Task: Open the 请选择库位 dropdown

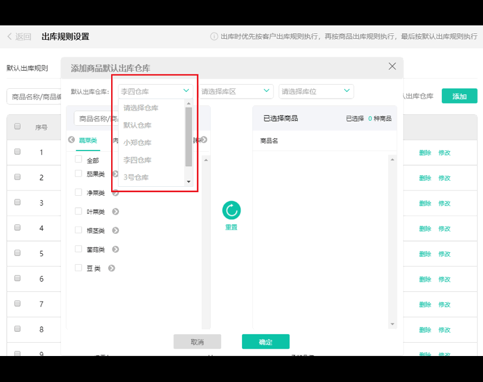Action: click(x=316, y=91)
